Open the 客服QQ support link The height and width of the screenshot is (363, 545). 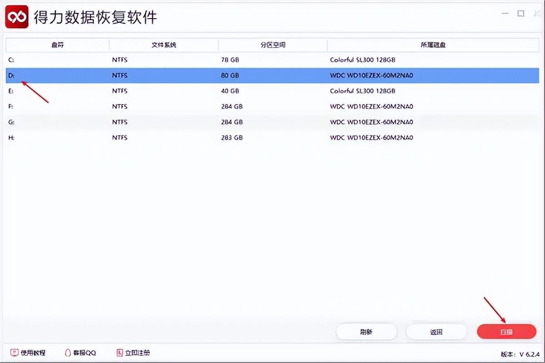pos(80,353)
